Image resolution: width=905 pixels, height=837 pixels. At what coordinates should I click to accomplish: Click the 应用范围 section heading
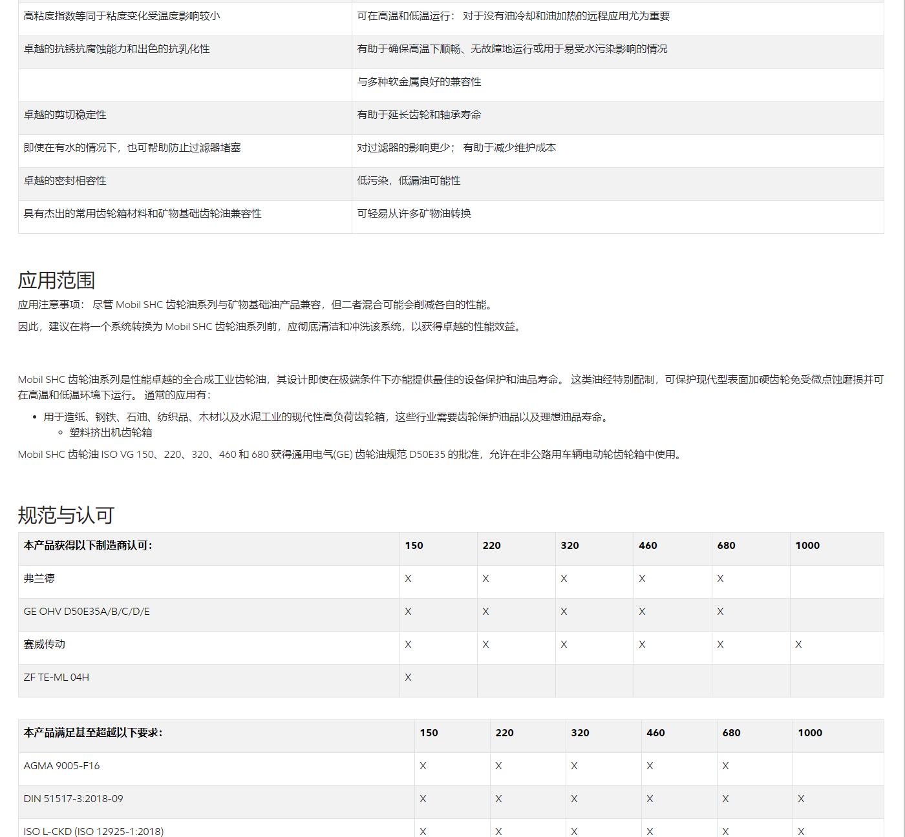tap(56, 280)
